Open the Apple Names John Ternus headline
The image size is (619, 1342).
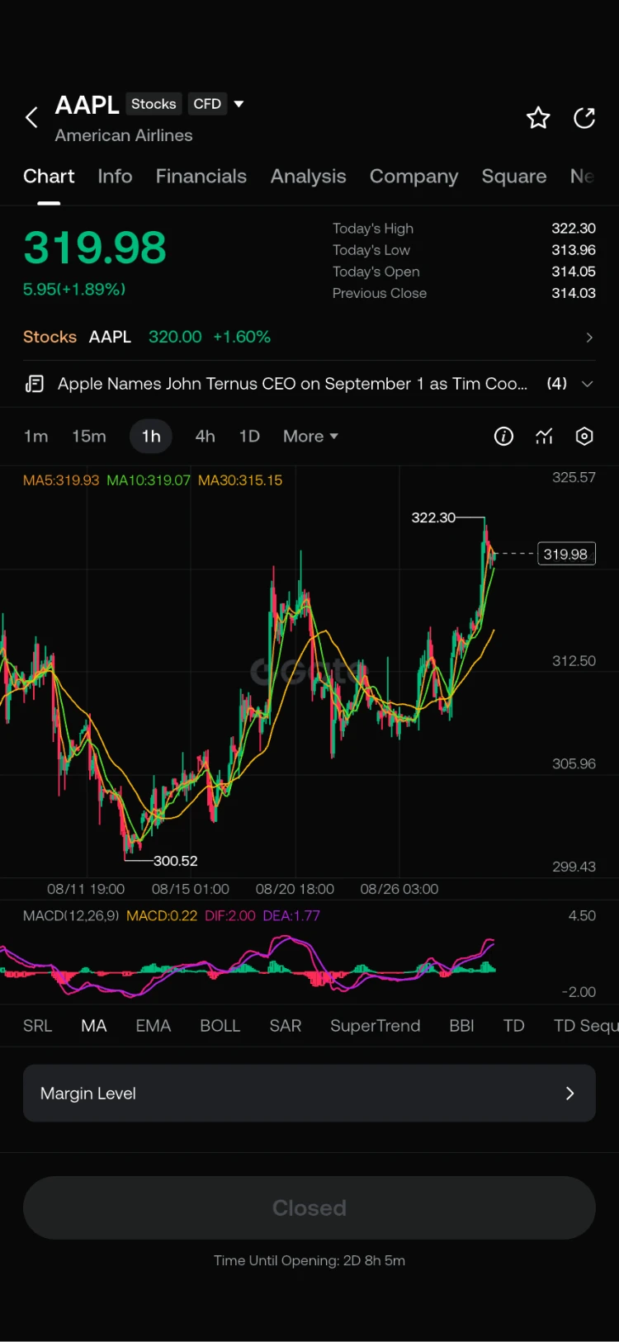[x=292, y=384]
